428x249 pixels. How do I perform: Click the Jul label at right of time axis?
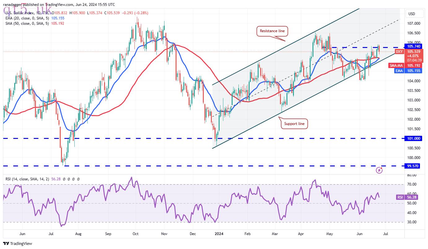click(x=385, y=234)
